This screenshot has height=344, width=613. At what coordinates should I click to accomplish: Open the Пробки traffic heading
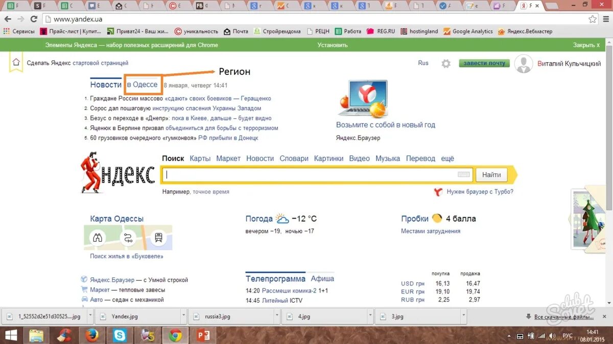(x=415, y=219)
